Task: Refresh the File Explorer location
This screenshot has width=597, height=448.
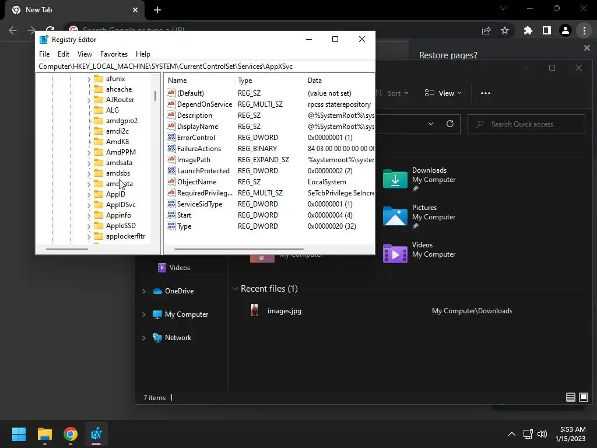Action: point(450,124)
